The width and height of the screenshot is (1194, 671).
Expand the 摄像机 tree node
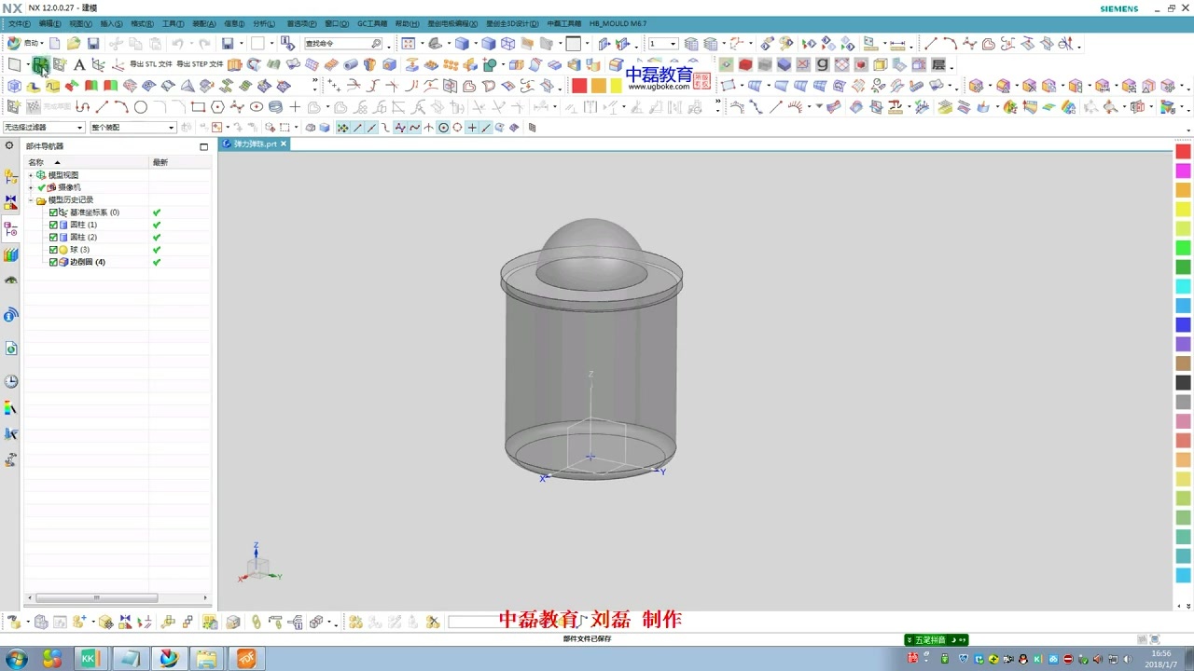[x=31, y=187]
